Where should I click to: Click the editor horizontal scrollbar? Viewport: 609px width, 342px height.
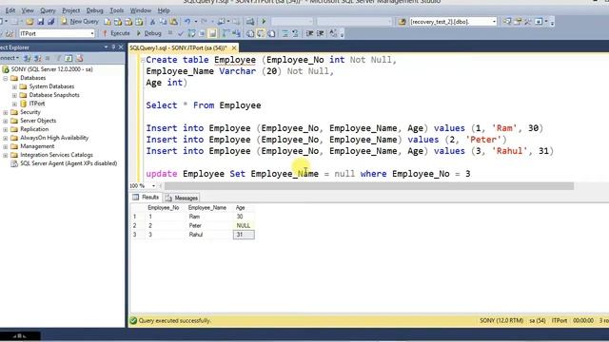[368, 186]
